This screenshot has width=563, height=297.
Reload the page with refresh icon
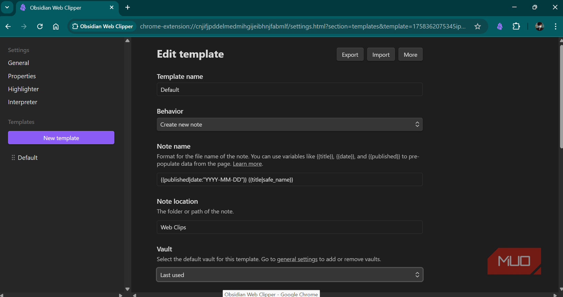pyautogui.click(x=40, y=27)
